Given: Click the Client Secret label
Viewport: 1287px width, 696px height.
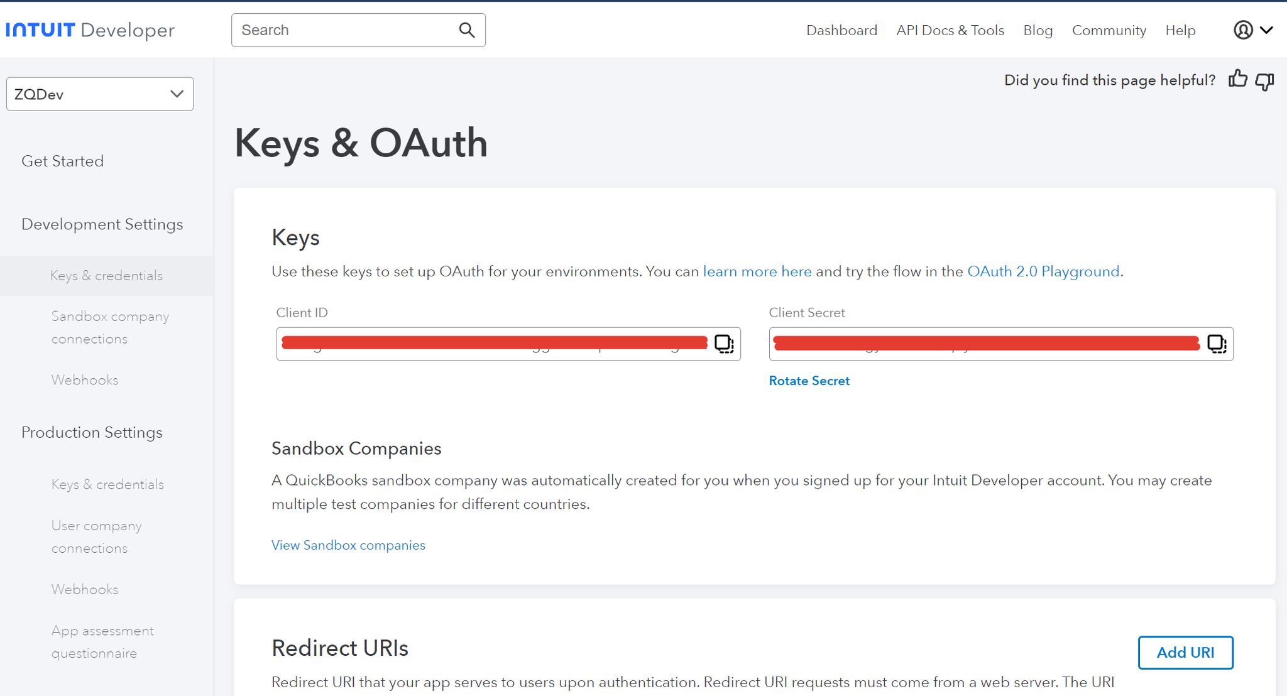Looking at the screenshot, I should pos(807,313).
